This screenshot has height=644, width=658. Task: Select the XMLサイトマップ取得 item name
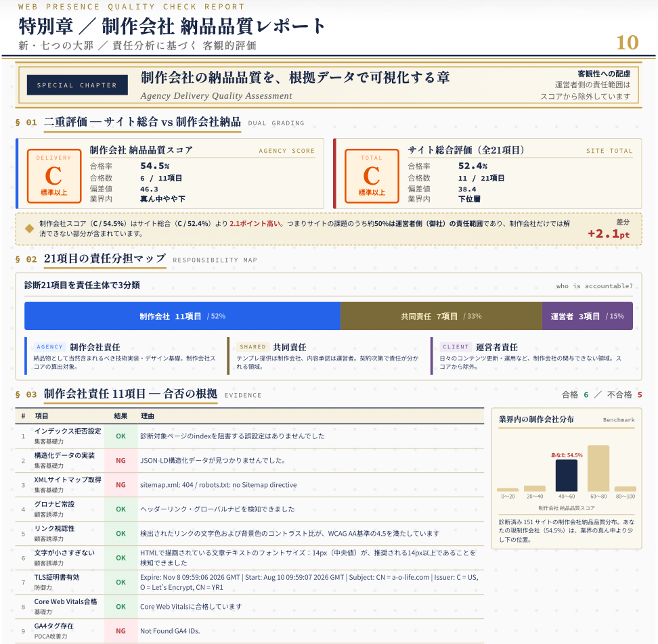68,480
